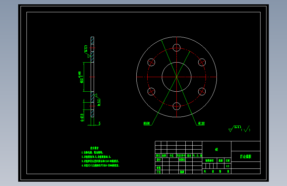
Task: Click technical requirement note line 2
Action: [96, 157]
